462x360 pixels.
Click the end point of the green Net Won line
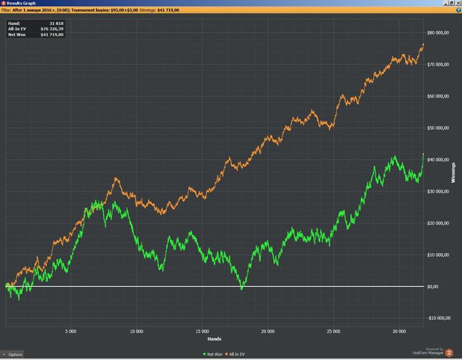[424, 154]
